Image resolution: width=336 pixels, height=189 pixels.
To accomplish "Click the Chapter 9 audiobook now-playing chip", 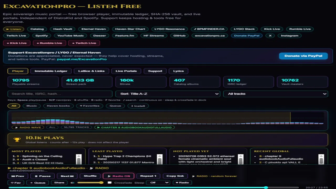I will 134,127.
